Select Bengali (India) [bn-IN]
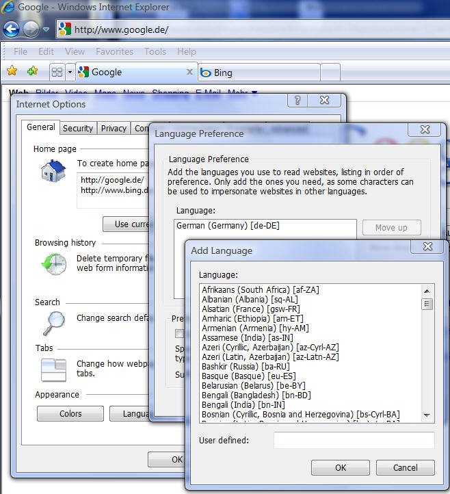Screen dimensions: 450x494 pos(243,405)
